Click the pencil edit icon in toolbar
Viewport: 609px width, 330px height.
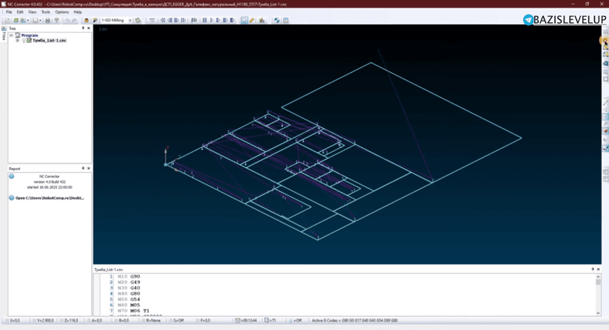point(252,20)
